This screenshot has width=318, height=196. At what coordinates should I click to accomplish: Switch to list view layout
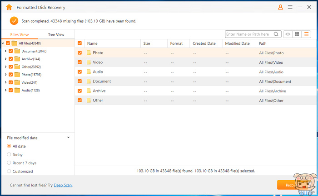[x=307, y=34]
